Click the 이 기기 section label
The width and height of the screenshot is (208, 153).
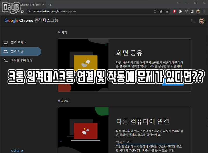62,32
